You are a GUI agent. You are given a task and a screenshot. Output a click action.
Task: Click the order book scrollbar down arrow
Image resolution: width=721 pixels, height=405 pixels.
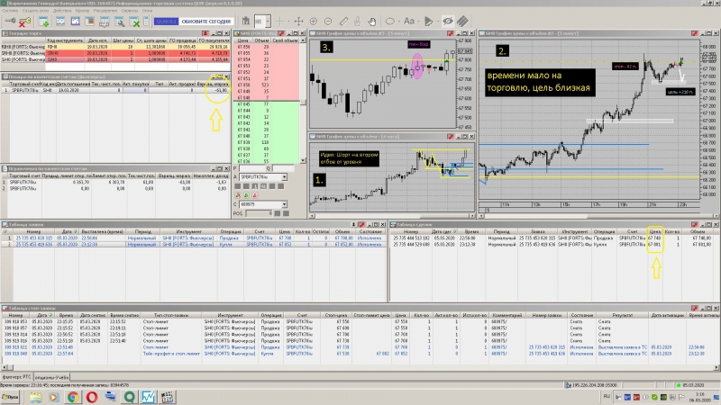(303, 160)
